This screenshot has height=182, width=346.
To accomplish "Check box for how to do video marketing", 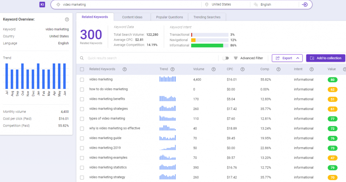I will coord(82,89).
